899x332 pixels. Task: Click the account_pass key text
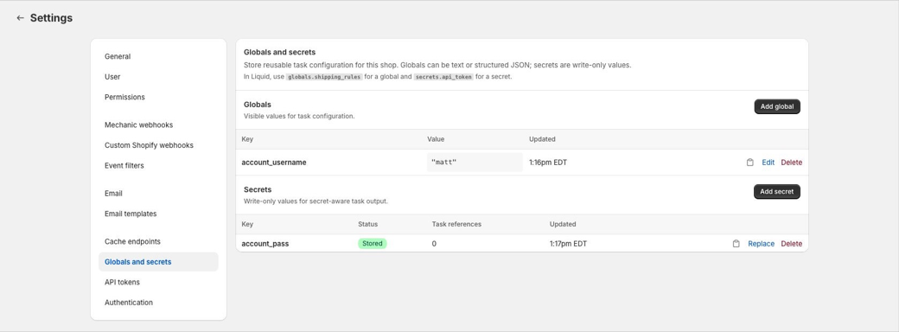(265, 244)
